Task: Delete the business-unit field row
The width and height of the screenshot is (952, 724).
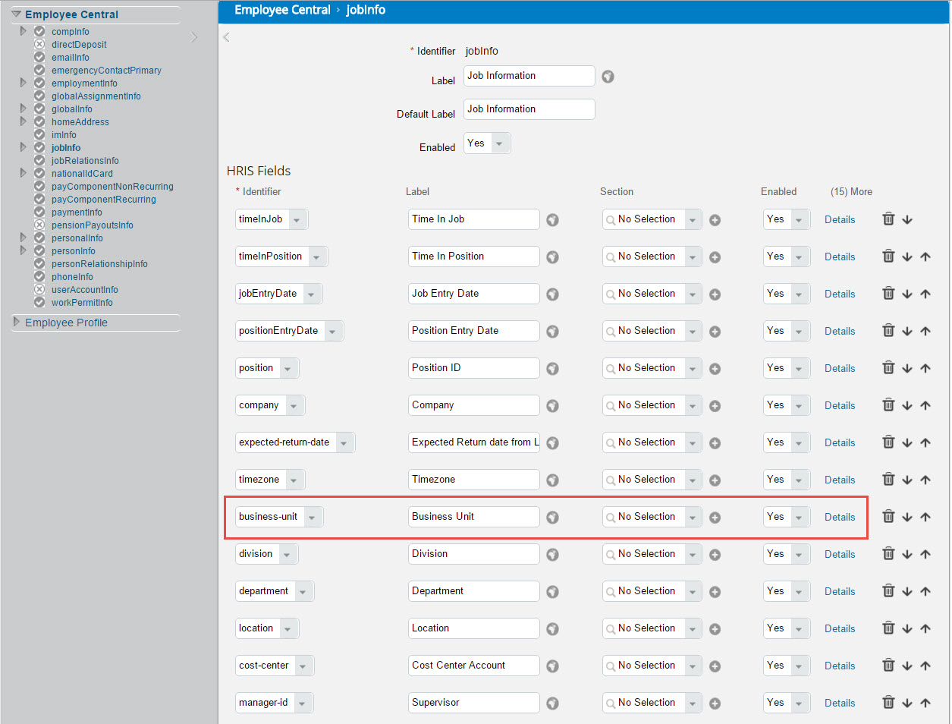Action: tap(888, 517)
